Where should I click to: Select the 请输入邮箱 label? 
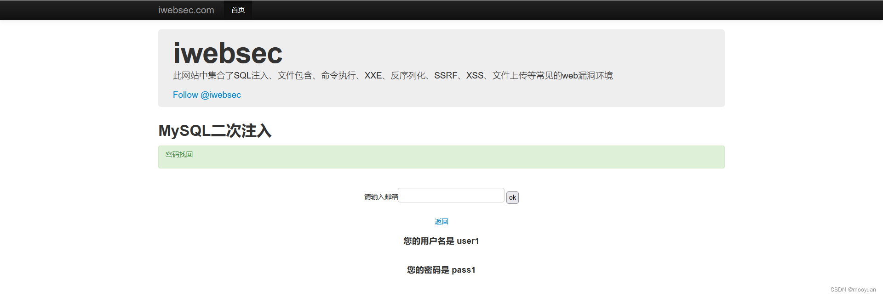(x=381, y=196)
